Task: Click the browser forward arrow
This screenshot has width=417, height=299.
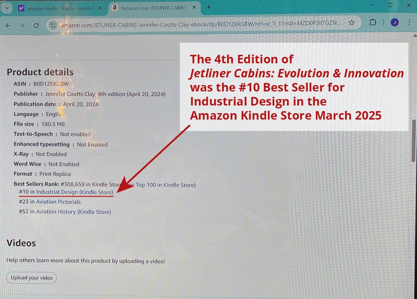Action: click(x=22, y=26)
